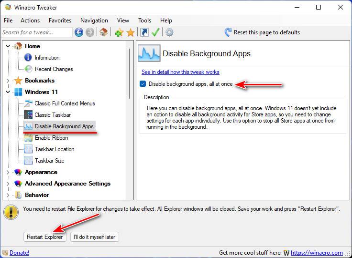Collapse the Home tree node
Viewport: 352px width, 258px height.
point(8,46)
